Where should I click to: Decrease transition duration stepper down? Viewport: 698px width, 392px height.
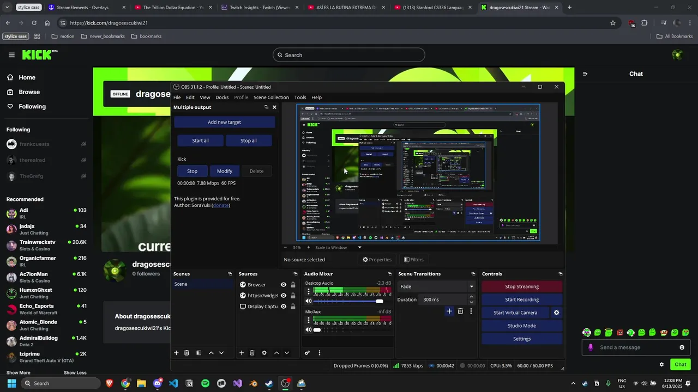click(472, 303)
